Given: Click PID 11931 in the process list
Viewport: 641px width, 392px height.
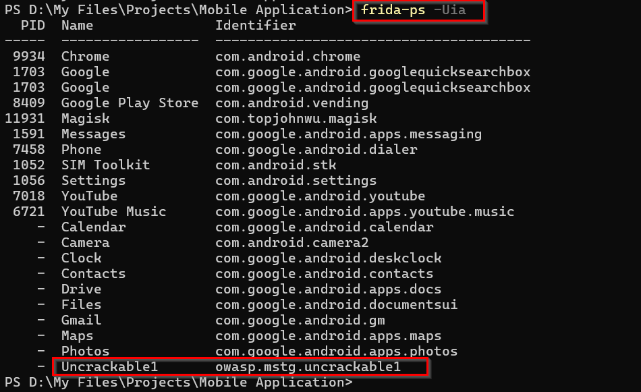Looking at the screenshot, I should click(x=25, y=119).
